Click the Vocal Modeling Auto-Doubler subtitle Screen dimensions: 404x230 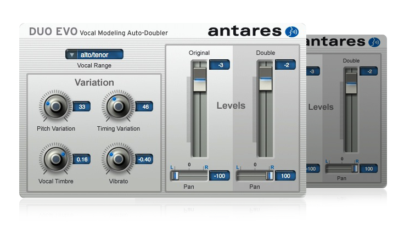pos(124,33)
